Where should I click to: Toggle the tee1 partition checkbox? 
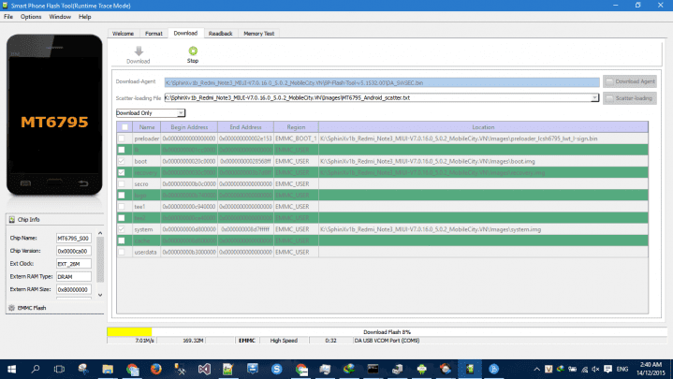(122, 207)
